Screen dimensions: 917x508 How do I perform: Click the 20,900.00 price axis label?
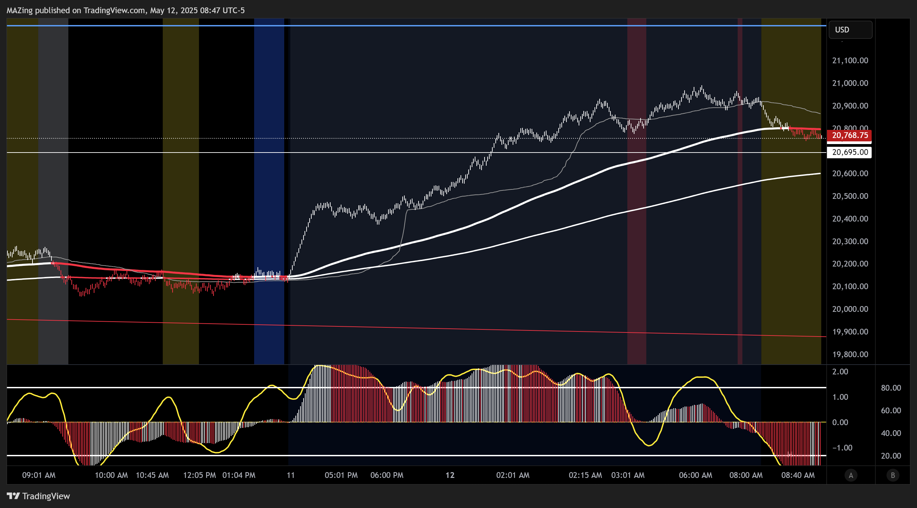(x=850, y=106)
